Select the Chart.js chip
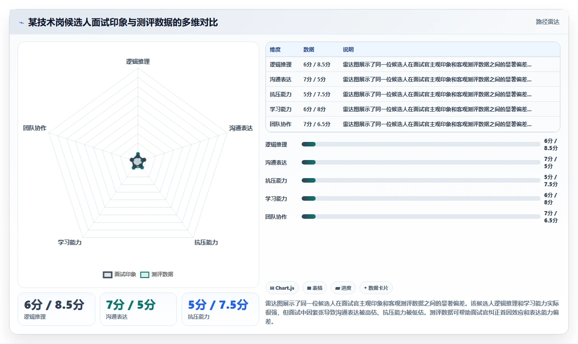The width and height of the screenshot is (578, 344). (282, 288)
